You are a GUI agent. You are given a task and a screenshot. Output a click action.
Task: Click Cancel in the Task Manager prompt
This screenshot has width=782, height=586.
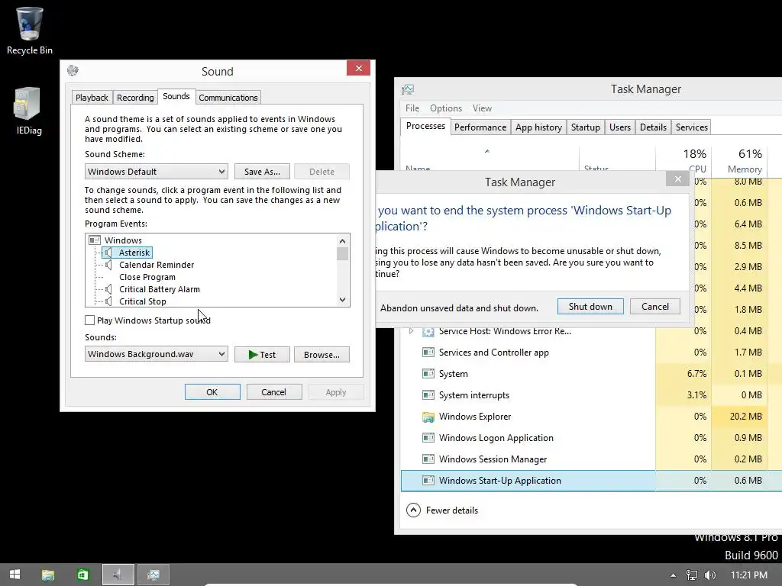click(x=655, y=307)
